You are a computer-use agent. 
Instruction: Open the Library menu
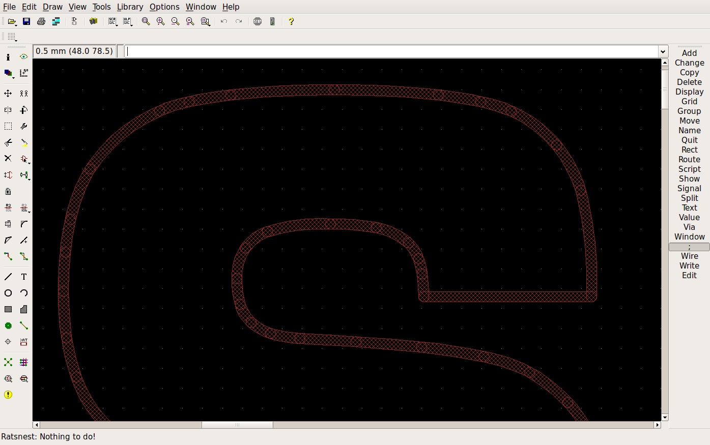[130, 7]
